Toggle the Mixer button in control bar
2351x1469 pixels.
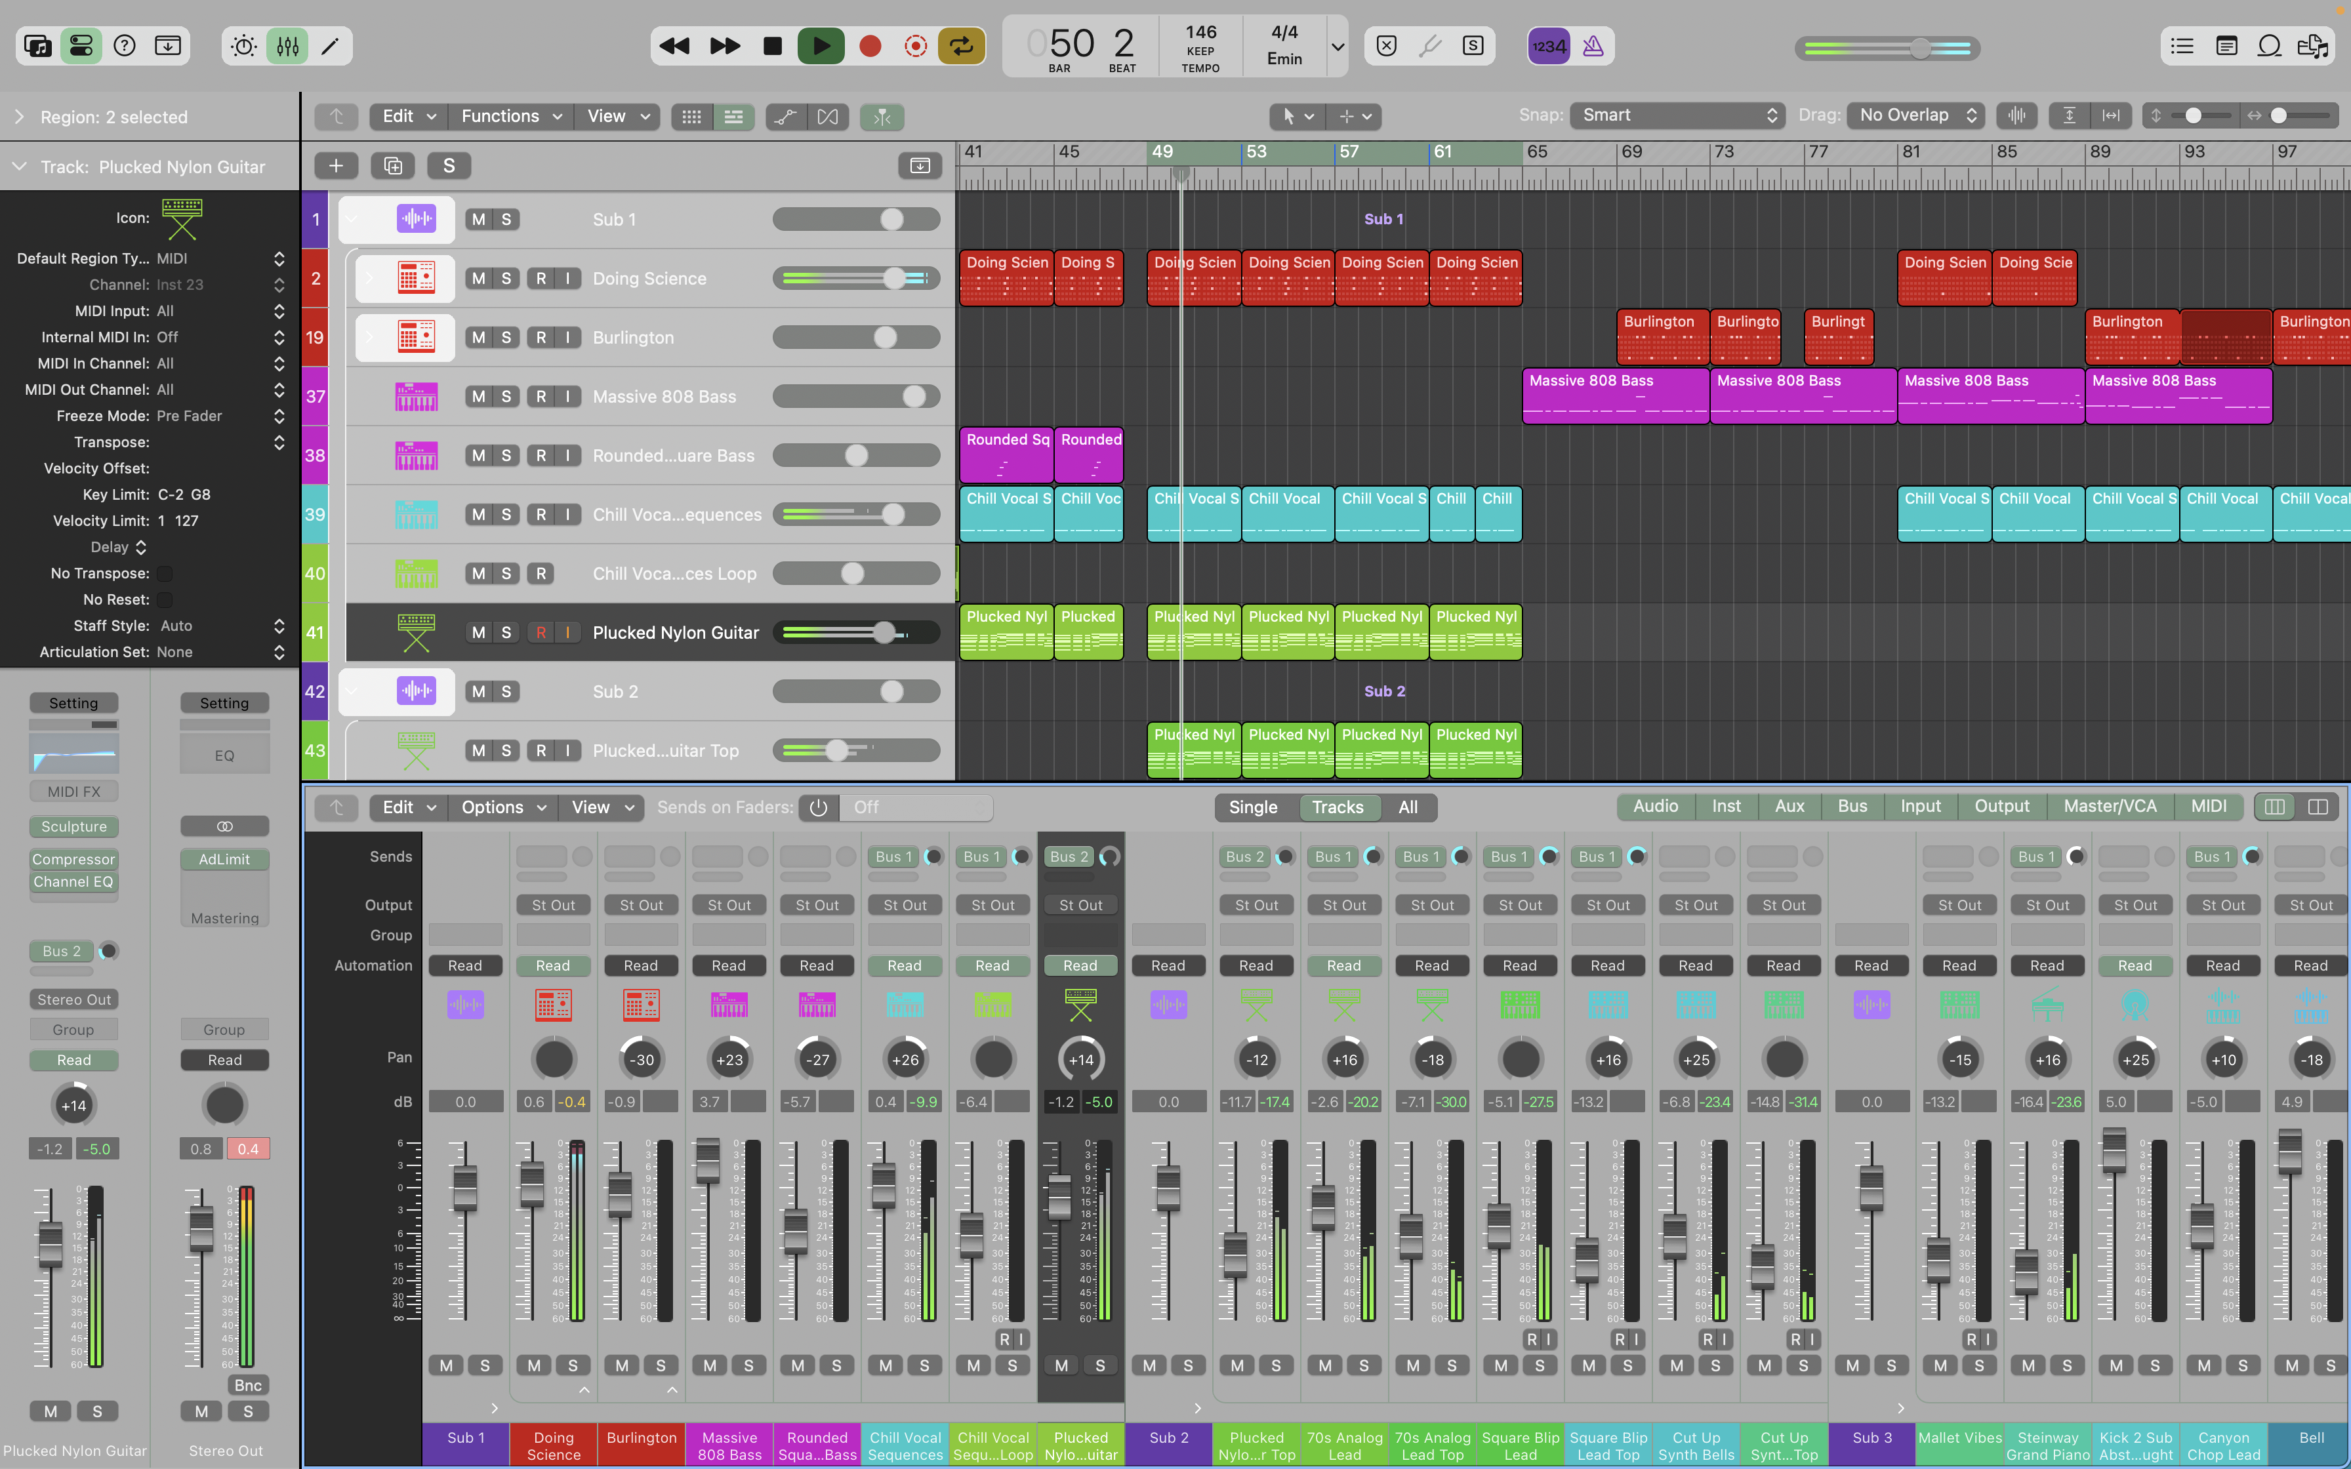click(287, 46)
